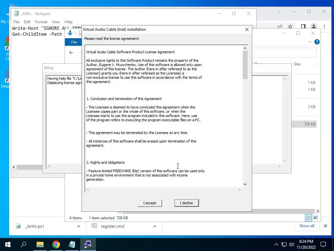Switch to the installer taskbar icon

coord(88,244)
